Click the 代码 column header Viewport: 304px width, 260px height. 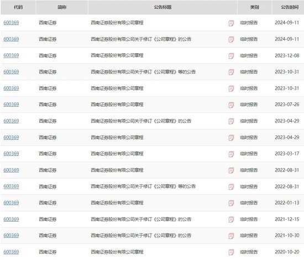[x=18, y=7]
